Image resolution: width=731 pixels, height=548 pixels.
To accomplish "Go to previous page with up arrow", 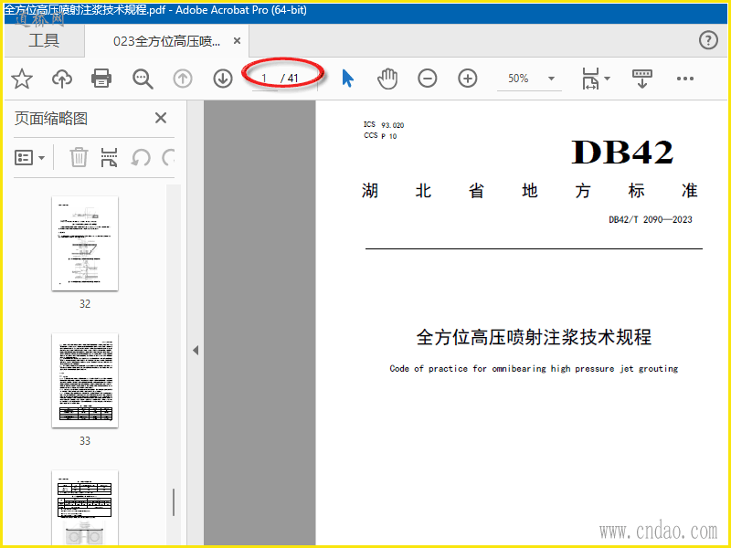I will click(x=183, y=79).
